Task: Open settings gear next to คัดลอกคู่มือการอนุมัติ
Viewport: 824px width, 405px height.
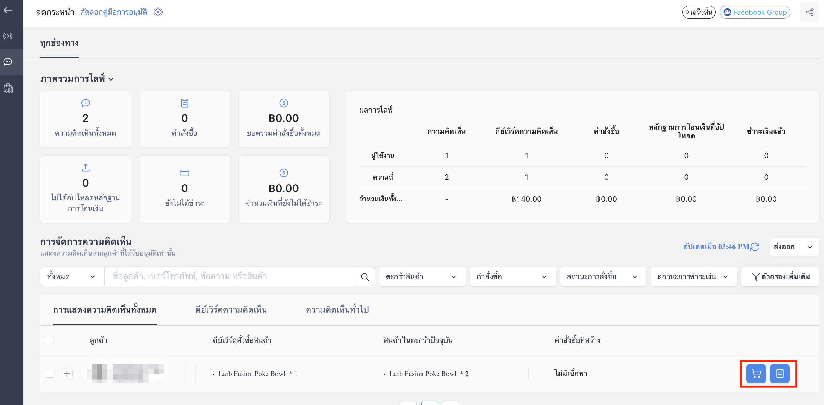Action: click(x=158, y=12)
